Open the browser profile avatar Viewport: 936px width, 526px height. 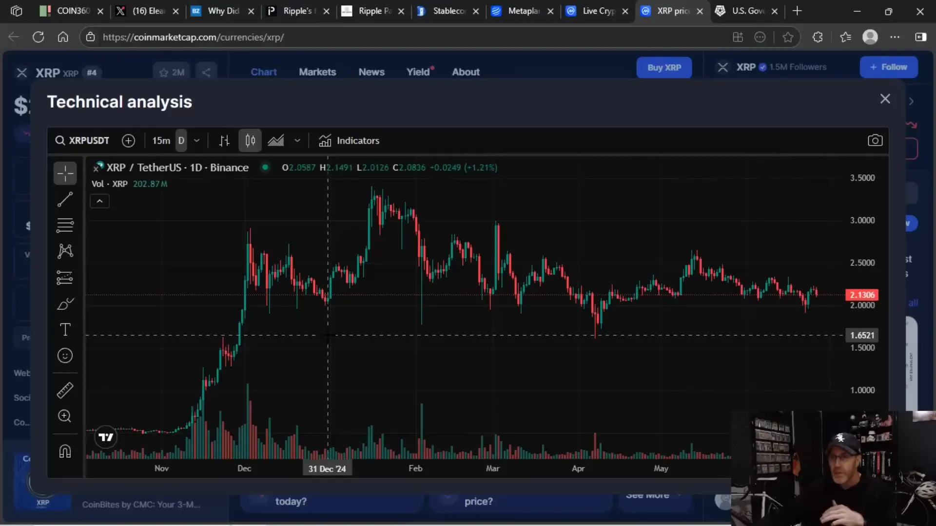pos(870,37)
